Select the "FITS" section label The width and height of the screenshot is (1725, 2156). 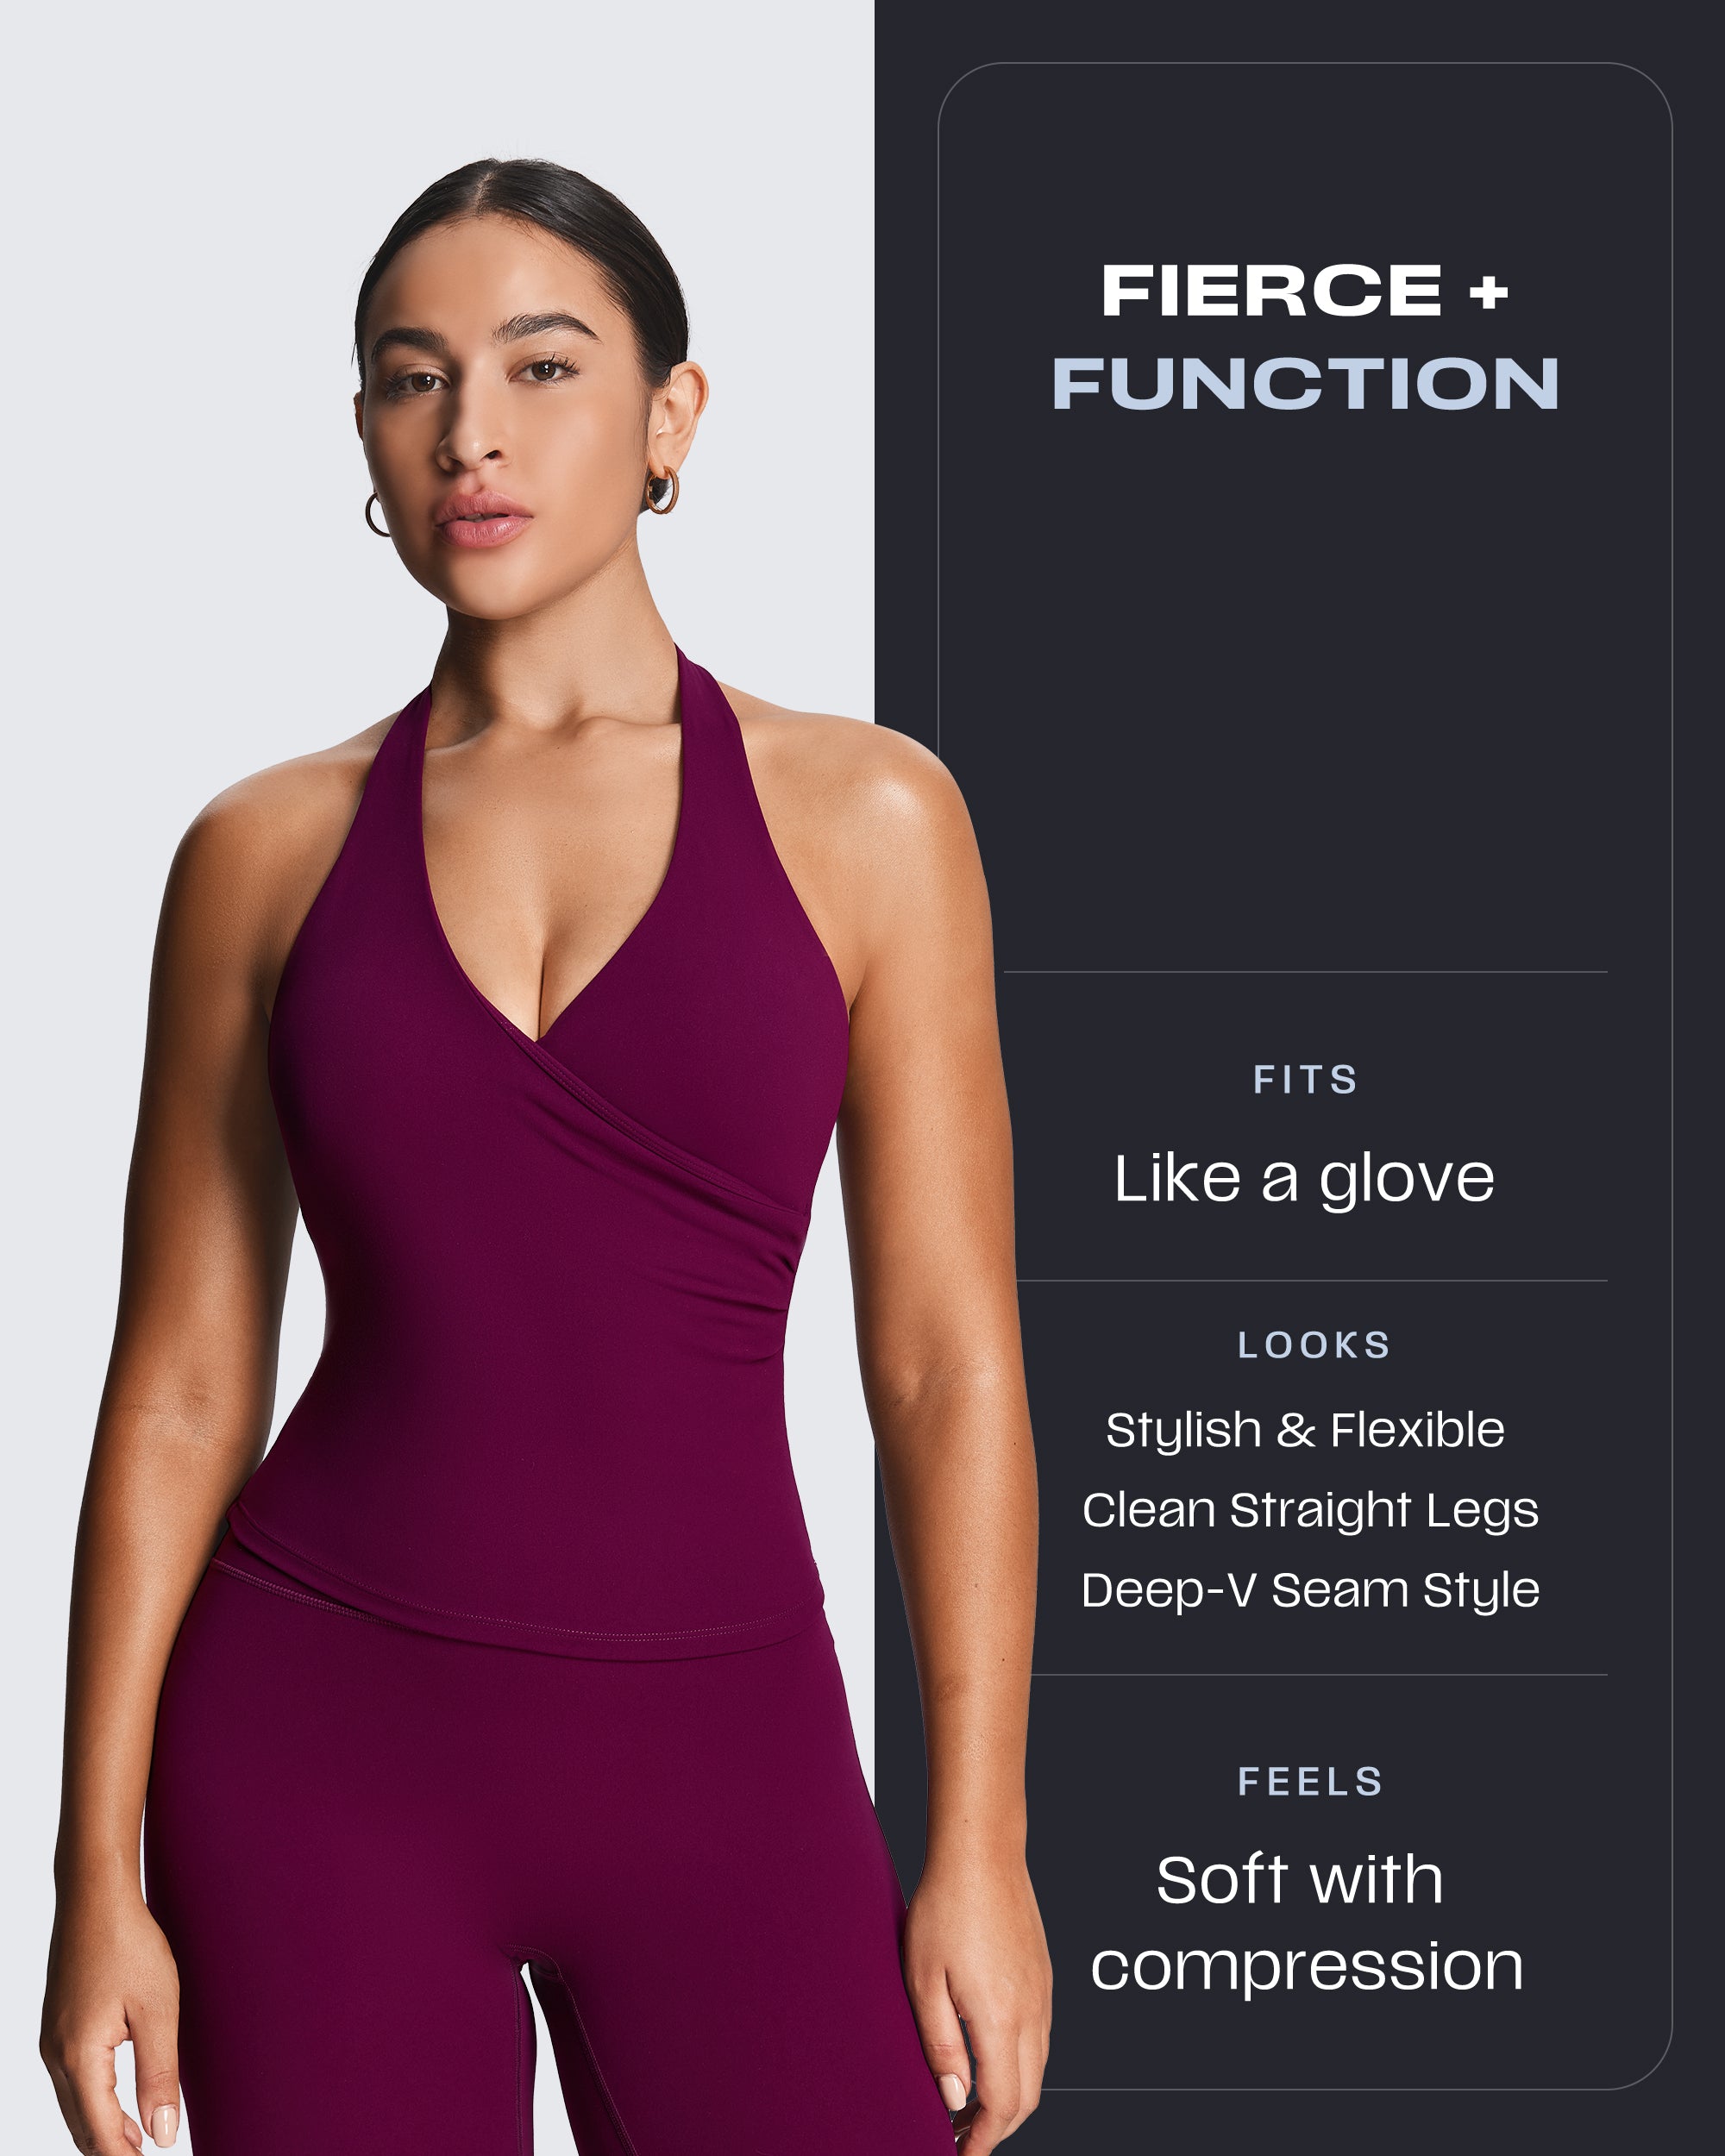tap(1305, 1080)
